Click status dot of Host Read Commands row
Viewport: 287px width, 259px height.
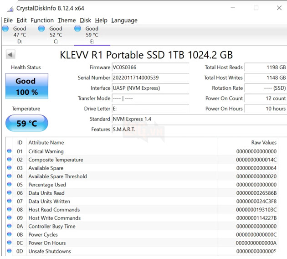click(x=9, y=209)
